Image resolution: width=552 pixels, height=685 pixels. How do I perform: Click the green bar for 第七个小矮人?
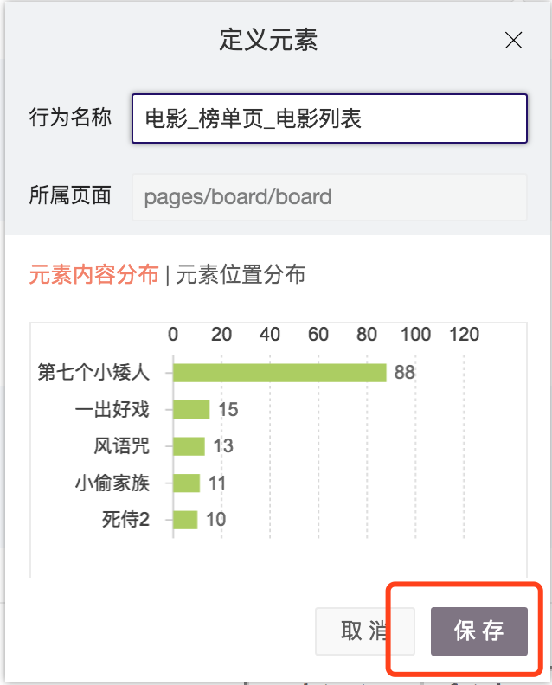point(279,373)
